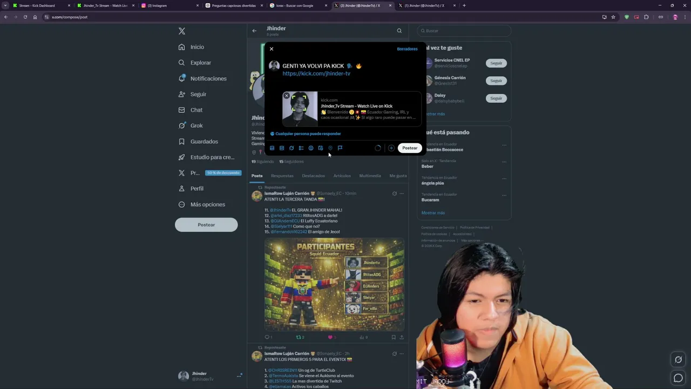Open options for the Bucaram trend
The height and width of the screenshot is (389, 691).
[x=504, y=195]
